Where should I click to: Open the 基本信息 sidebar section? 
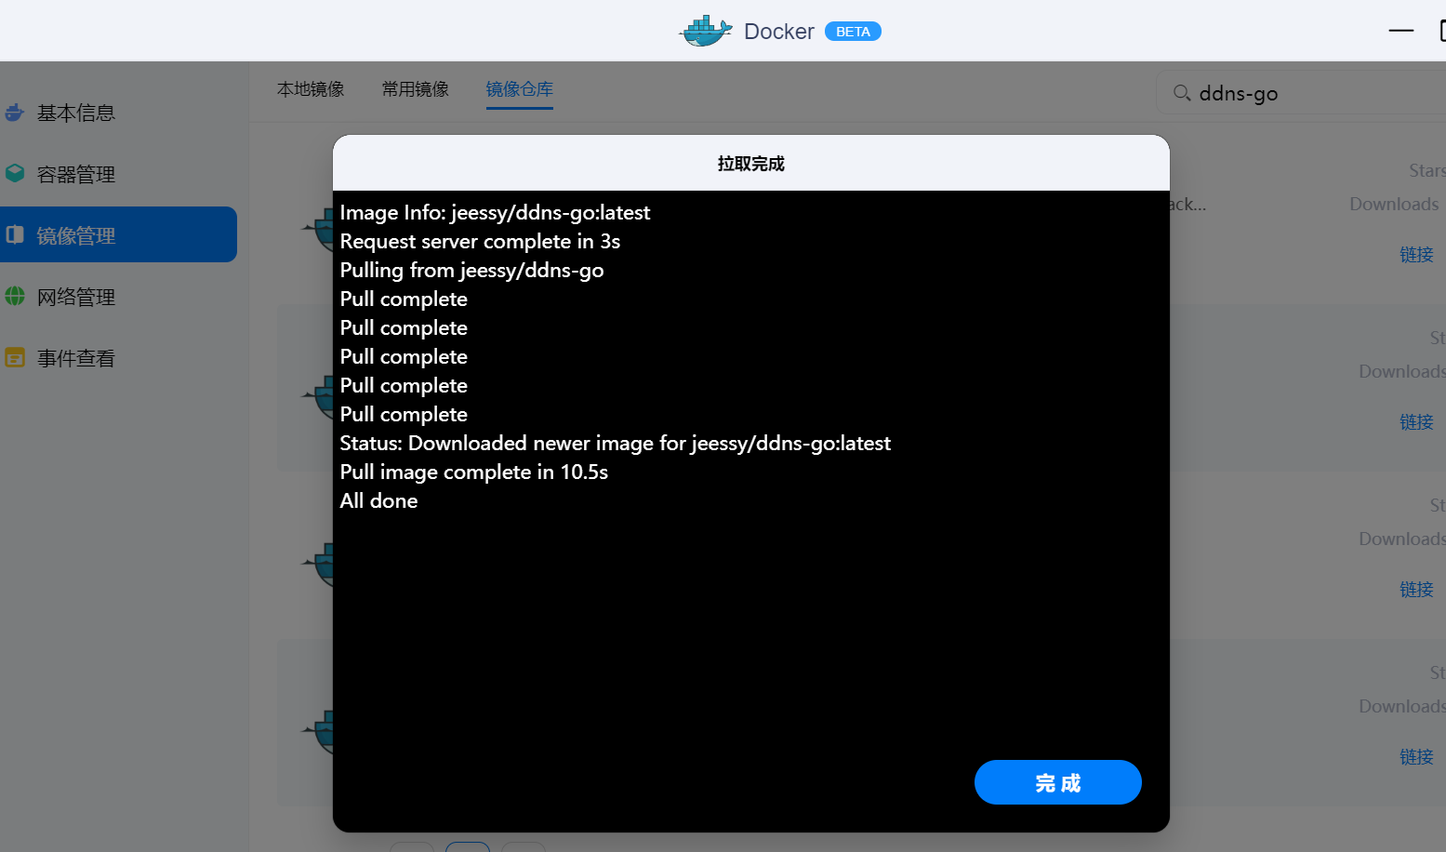coord(76,113)
